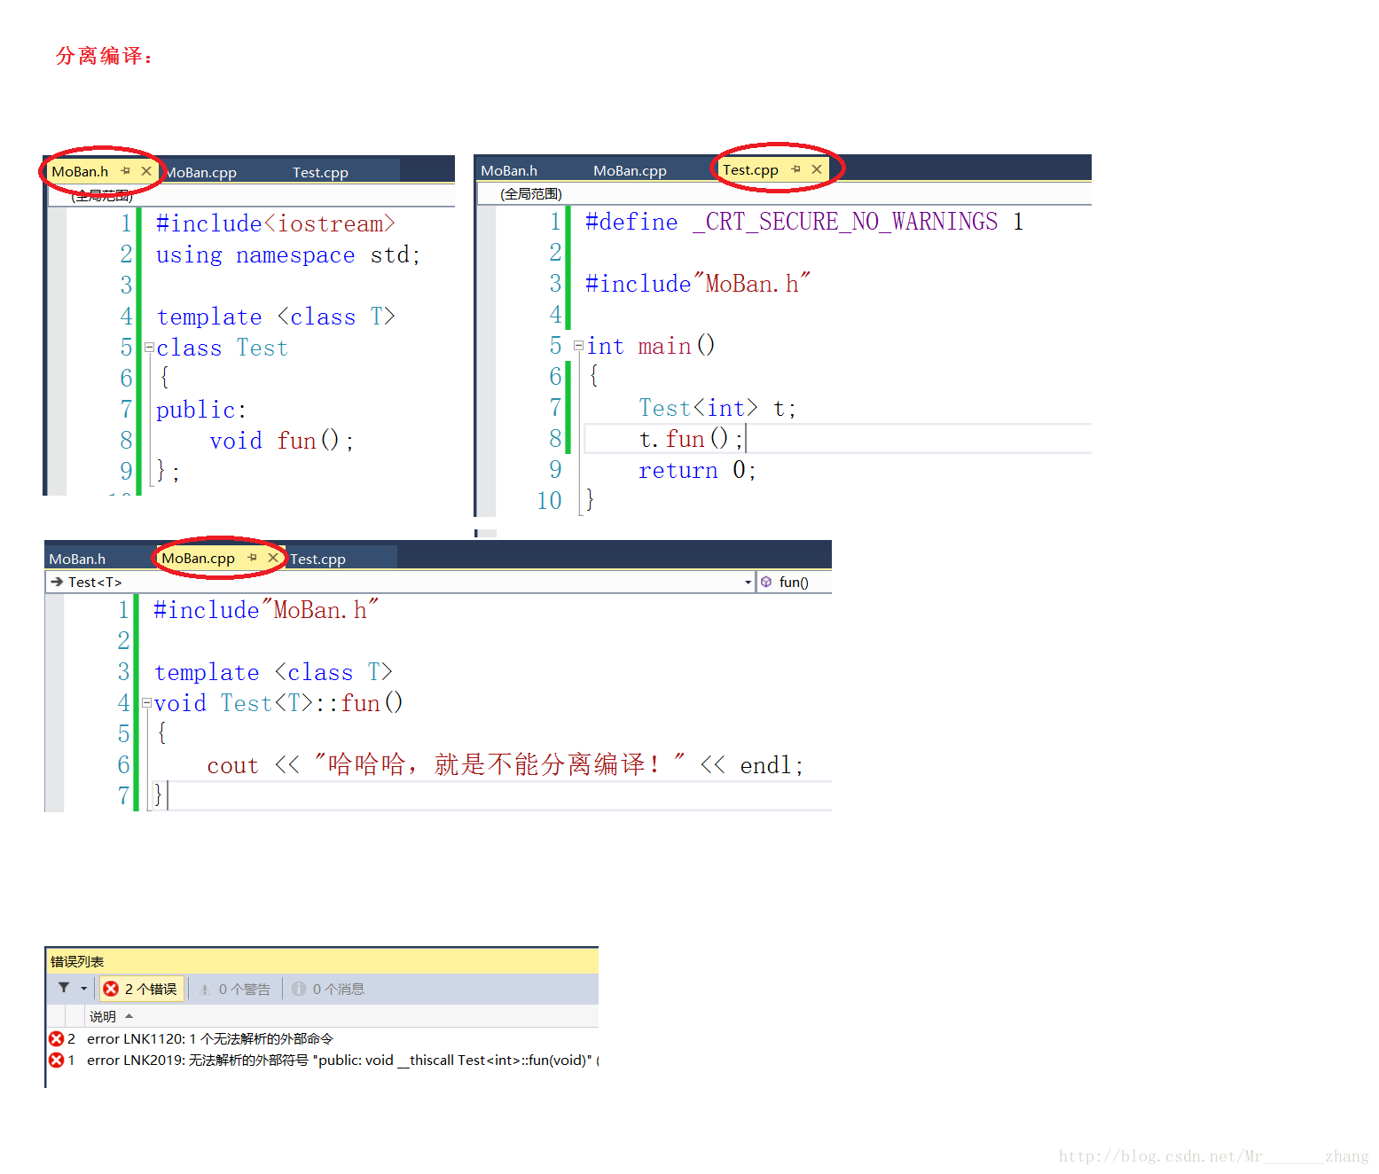Screen dimensions: 1379x1174
Task: Click the cout line in MoBan.cpp
Action: pyautogui.click(x=505, y=765)
